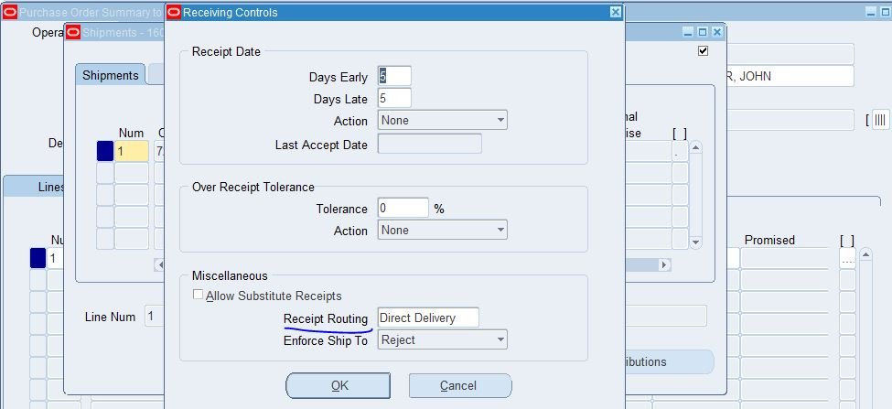Confirm with the OK button

click(x=339, y=386)
